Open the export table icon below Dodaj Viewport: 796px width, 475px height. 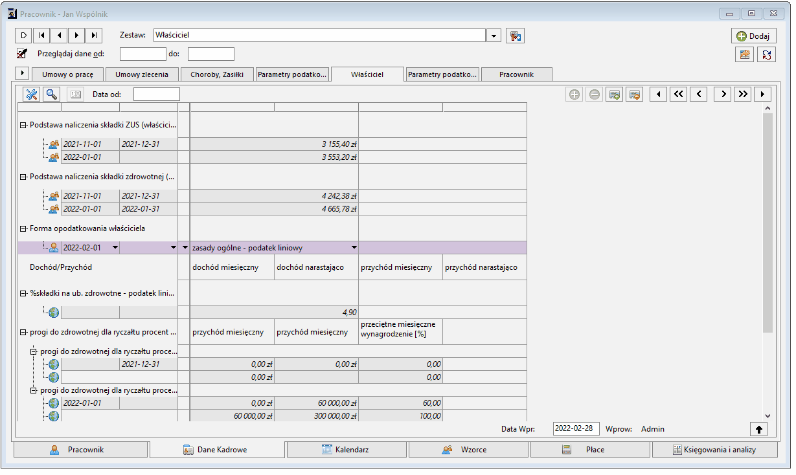[745, 54]
